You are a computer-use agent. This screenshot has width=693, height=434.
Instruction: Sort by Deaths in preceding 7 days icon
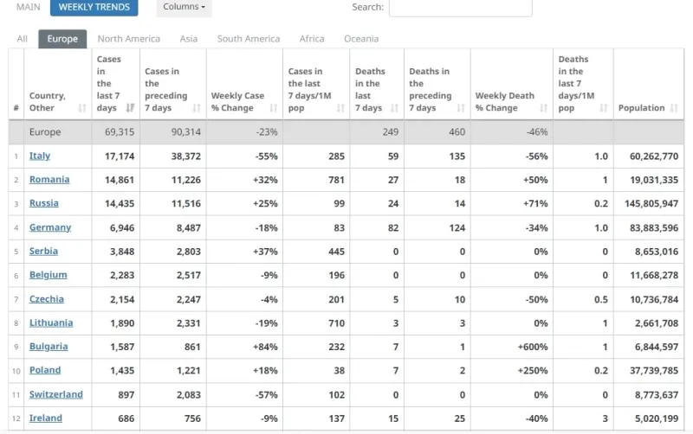click(461, 108)
